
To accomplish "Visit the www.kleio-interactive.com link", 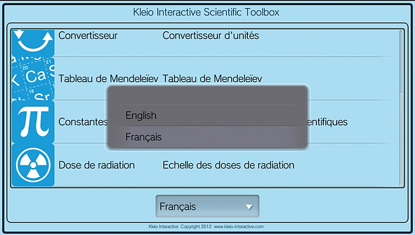I will (239, 227).
